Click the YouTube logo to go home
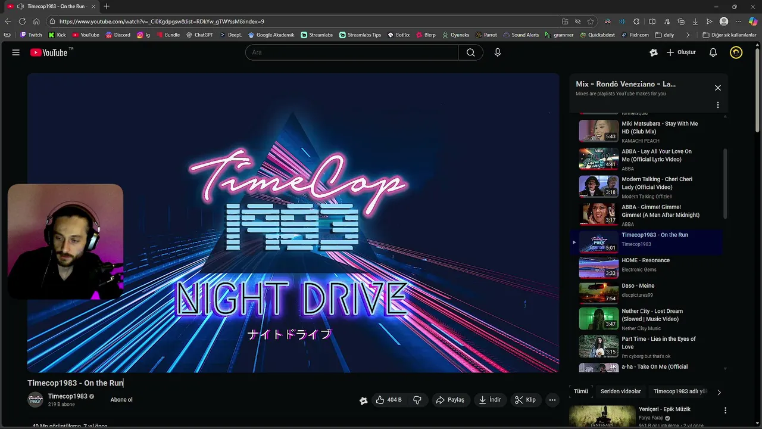Viewport: 762px width, 429px height. pyautogui.click(x=49, y=52)
